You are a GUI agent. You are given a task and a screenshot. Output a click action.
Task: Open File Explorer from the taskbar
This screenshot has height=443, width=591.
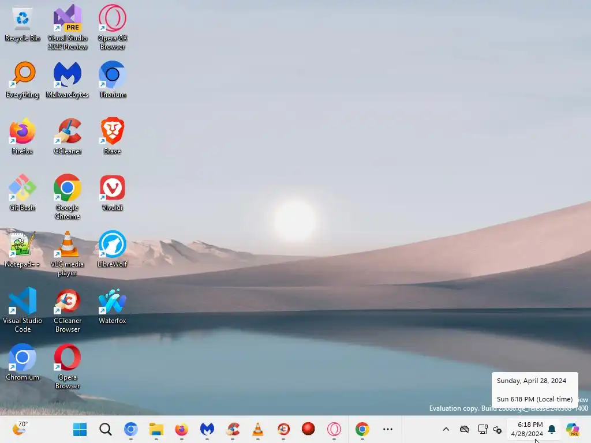click(x=156, y=429)
